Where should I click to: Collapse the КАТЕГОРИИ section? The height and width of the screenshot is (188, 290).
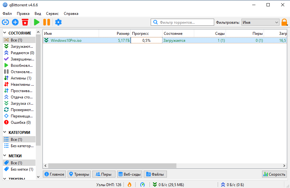tap(5, 132)
